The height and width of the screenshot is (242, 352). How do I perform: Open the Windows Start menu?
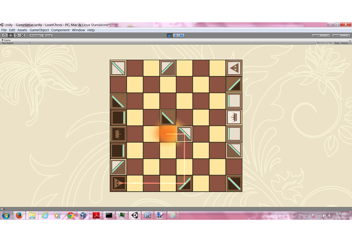pyautogui.click(x=6, y=215)
